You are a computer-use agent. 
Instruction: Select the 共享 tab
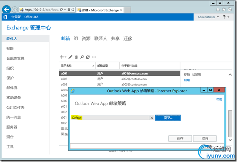click(x=115, y=38)
